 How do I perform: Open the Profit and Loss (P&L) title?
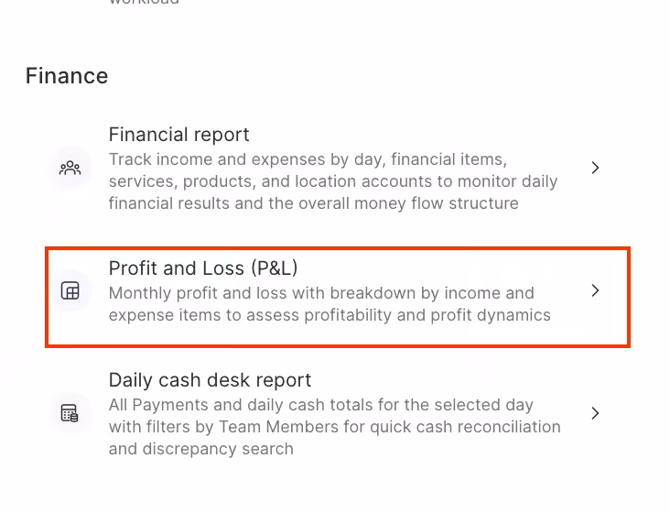coord(203,268)
